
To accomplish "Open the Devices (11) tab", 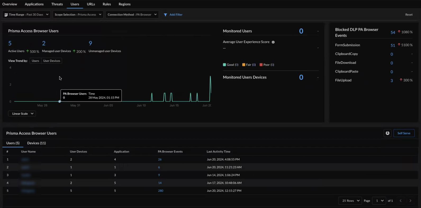I will tap(37, 143).
